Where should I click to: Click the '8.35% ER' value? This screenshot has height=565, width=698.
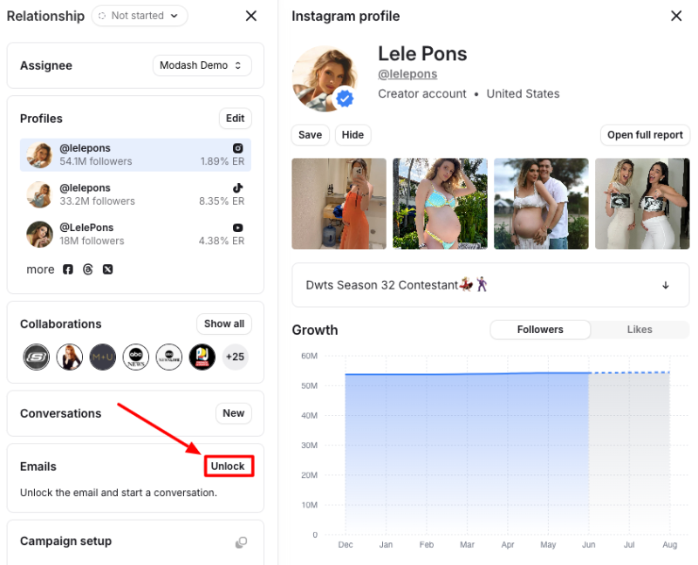click(x=222, y=201)
